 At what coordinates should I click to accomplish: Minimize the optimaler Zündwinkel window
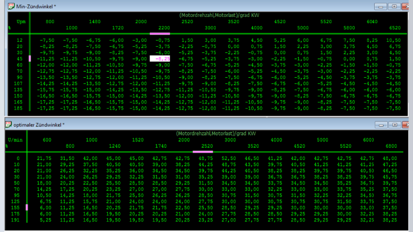[382, 124]
